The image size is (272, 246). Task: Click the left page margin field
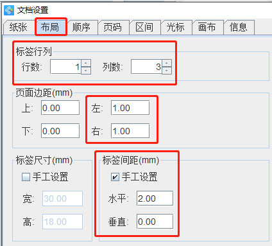point(130,108)
